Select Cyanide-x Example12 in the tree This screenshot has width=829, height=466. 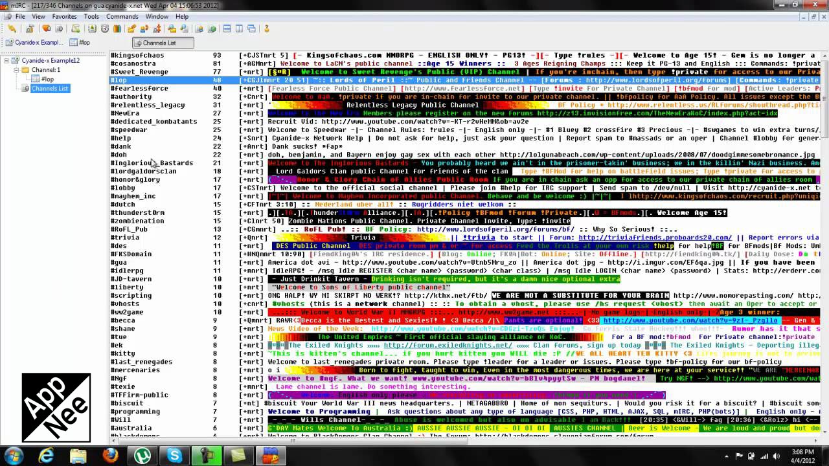click(50, 60)
